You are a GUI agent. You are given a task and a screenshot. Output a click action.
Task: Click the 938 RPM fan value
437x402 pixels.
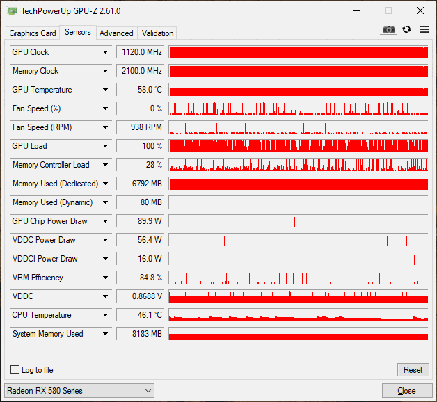pos(140,127)
